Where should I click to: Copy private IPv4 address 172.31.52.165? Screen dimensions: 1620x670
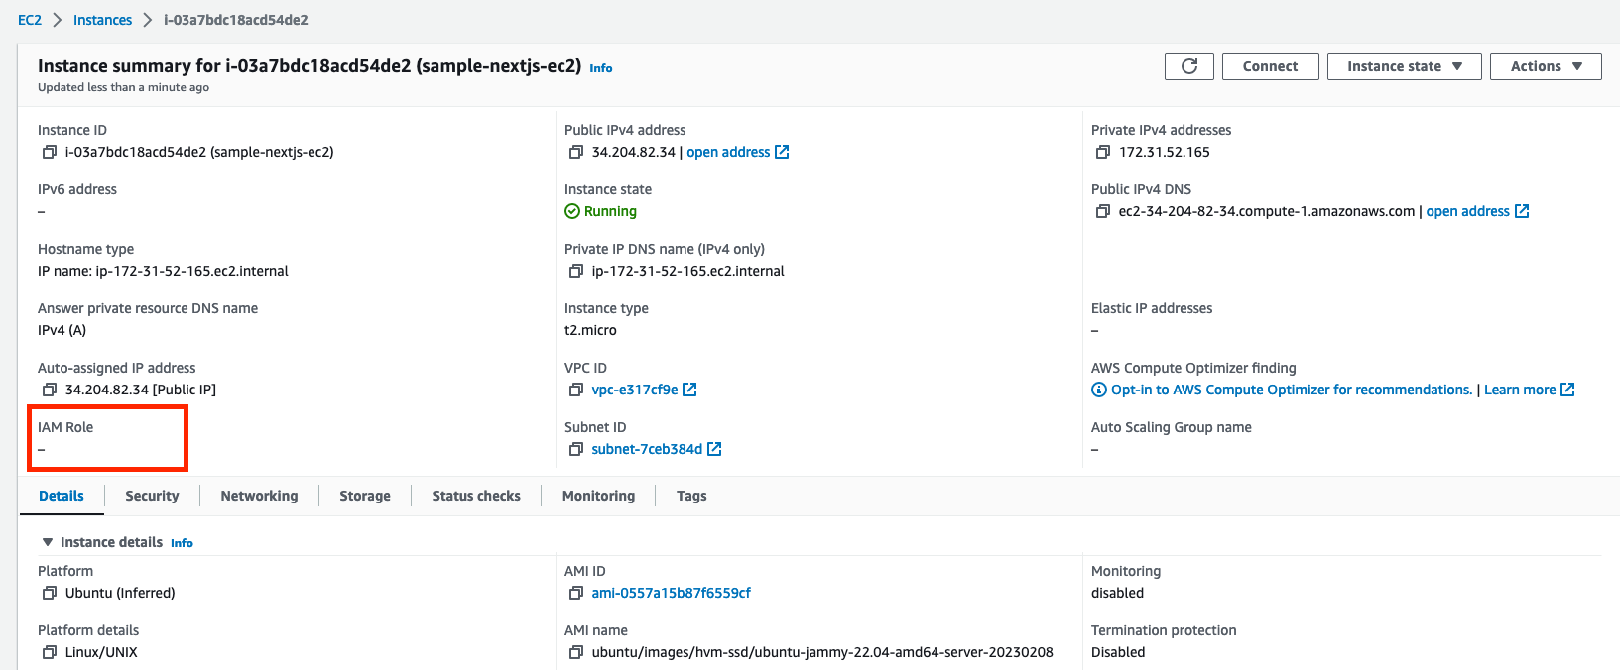coord(1103,153)
